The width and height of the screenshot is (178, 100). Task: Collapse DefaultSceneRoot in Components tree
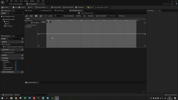pyautogui.click(x=3, y=19)
